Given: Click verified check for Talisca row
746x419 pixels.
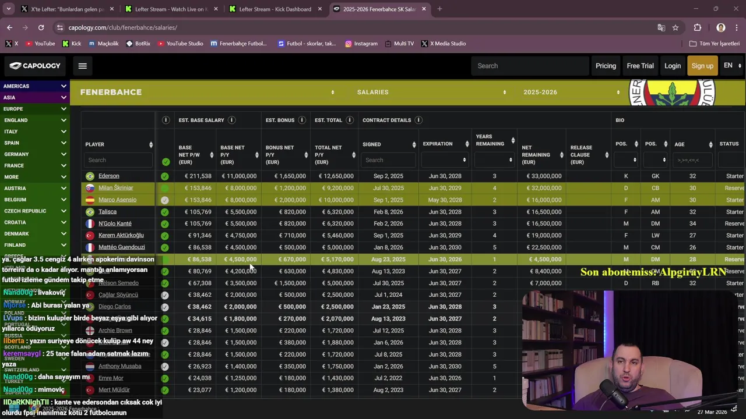Looking at the screenshot, I should (x=165, y=212).
